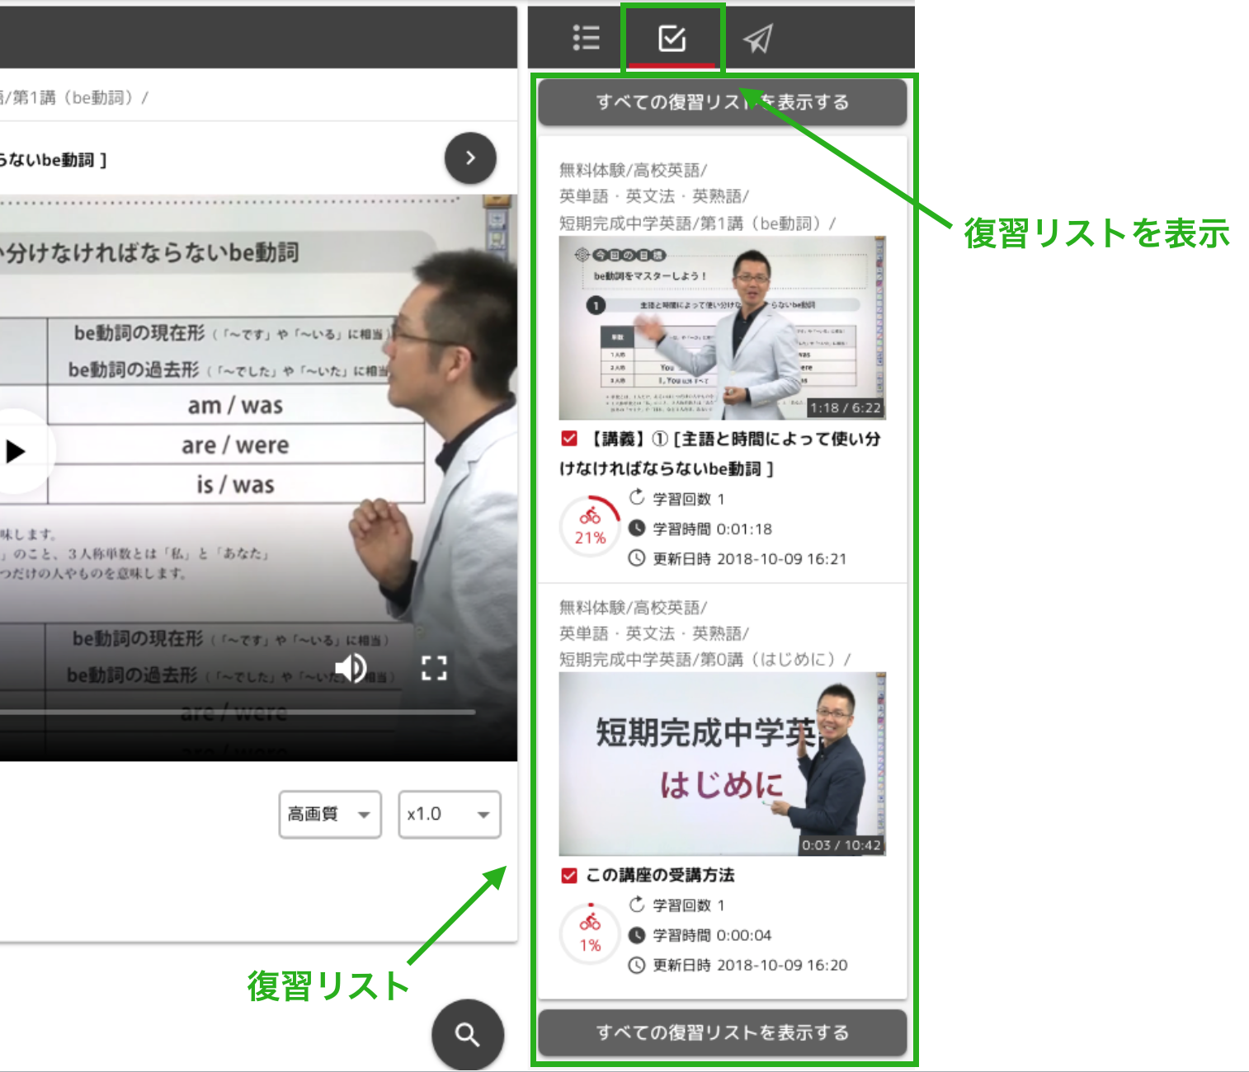Click 学習時間 0:01:18 clock icon
The image size is (1249, 1072).
637,529
